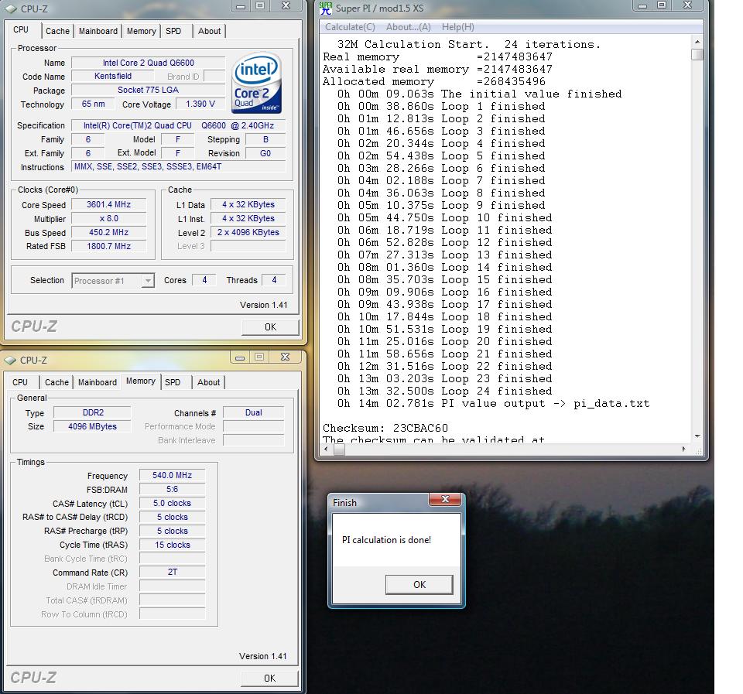Open Cache tab in bottom CPU-Z window

56,382
